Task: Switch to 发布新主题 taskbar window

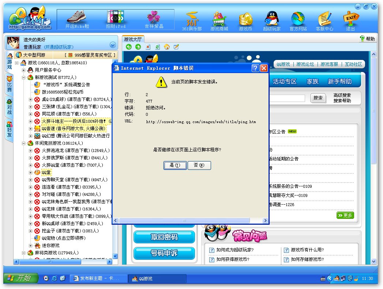Action: click(x=99, y=278)
